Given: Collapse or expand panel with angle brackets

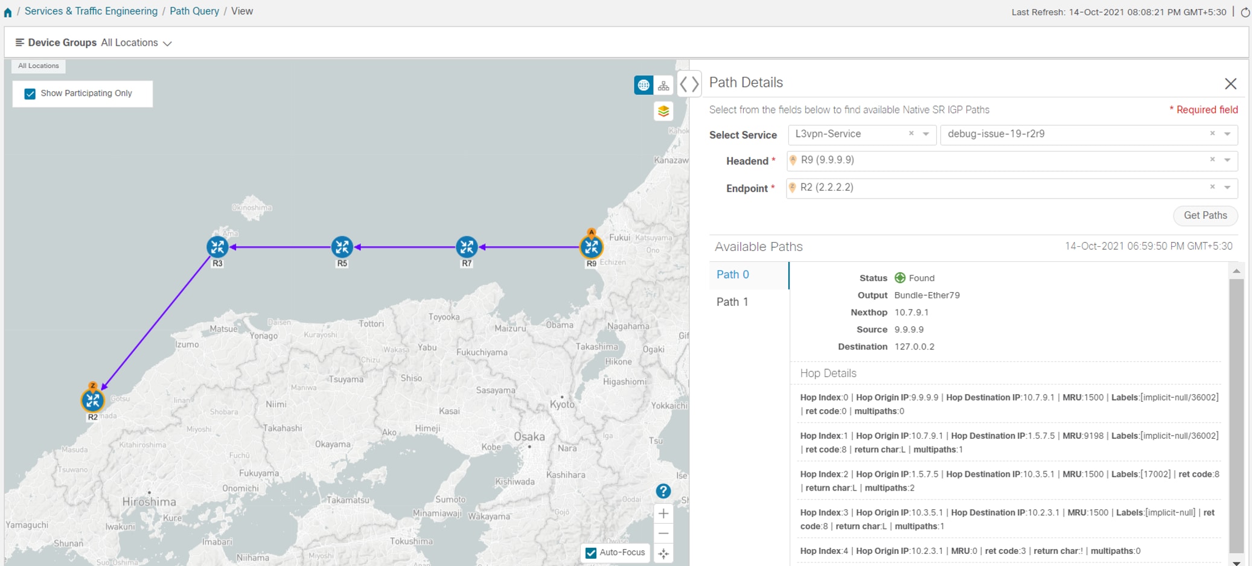Looking at the screenshot, I should click(689, 84).
